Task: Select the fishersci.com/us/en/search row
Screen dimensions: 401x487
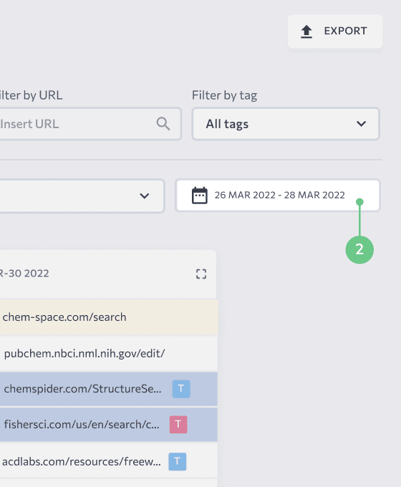Action: point(109,425)
